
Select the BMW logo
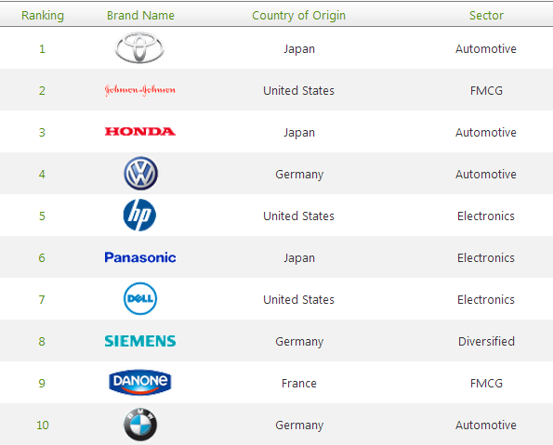(140, 425)
